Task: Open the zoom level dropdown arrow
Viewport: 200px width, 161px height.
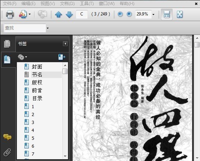Action: (154, 14)
